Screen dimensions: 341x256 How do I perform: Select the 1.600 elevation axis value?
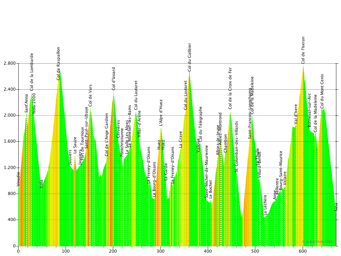tap(9, 142)
